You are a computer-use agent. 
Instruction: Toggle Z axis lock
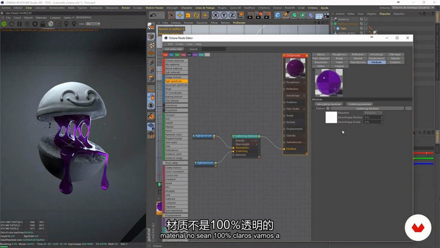click(232, 15)
